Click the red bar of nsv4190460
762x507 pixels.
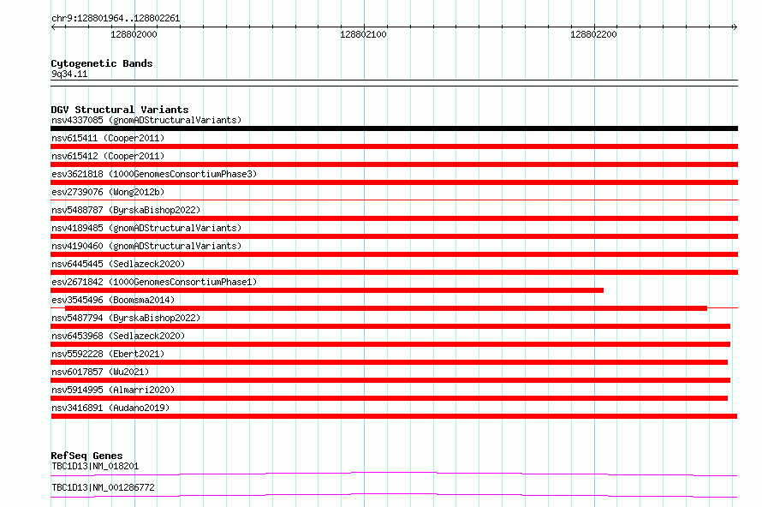tap(394, 254)
